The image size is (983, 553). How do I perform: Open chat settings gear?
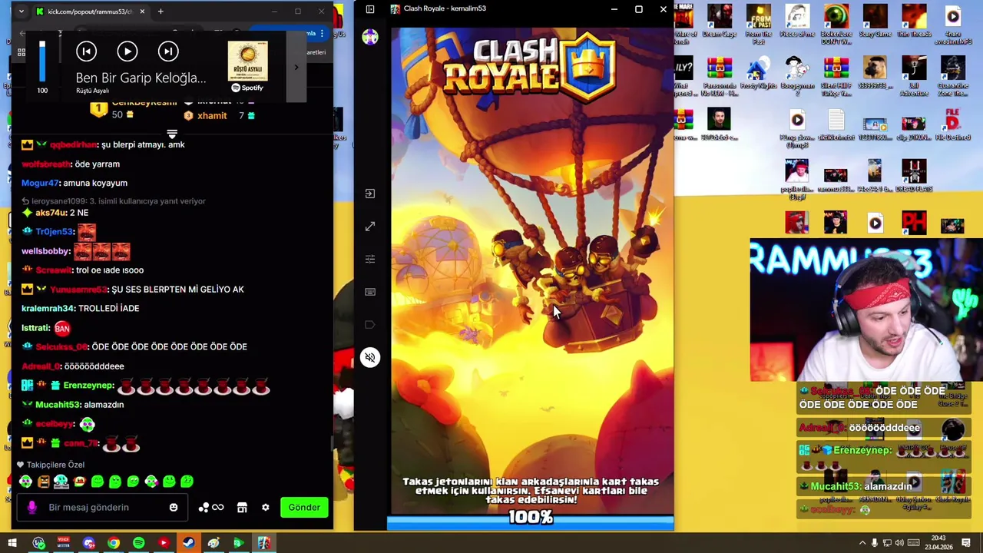265,508
